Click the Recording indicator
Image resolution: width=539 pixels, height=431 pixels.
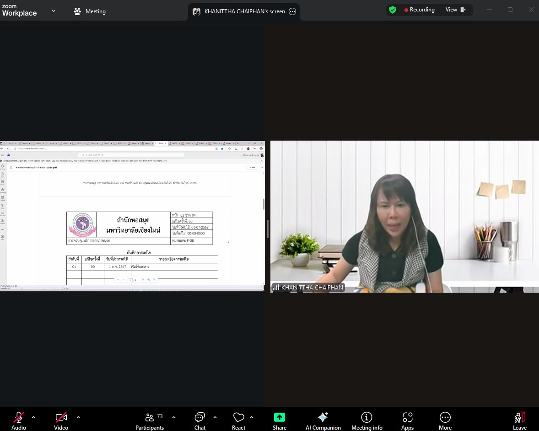pyautogui.click(x=419, y=10)
